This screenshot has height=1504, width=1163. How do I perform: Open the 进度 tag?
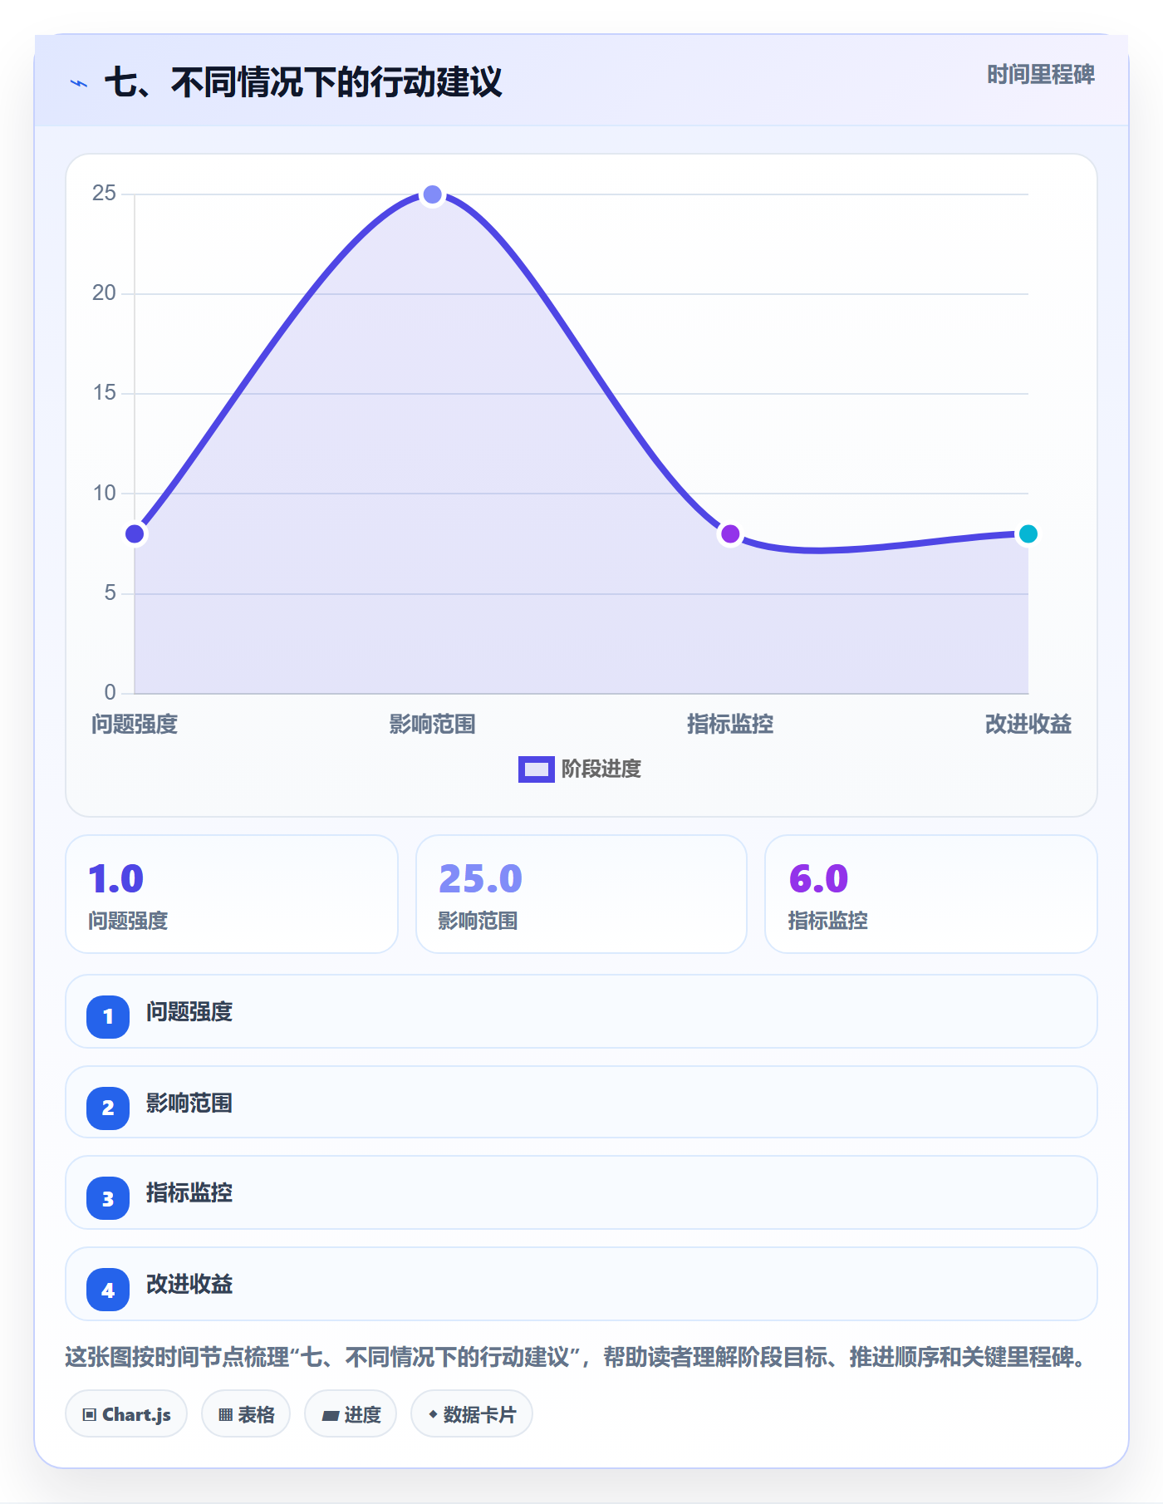point(351,1413)
